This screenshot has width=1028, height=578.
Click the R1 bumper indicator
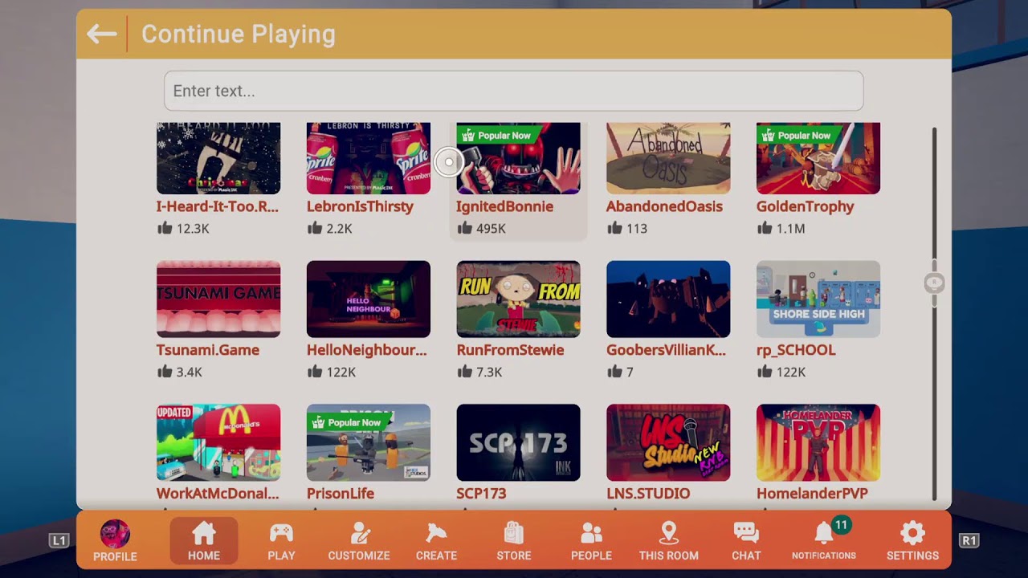(969, 540)
